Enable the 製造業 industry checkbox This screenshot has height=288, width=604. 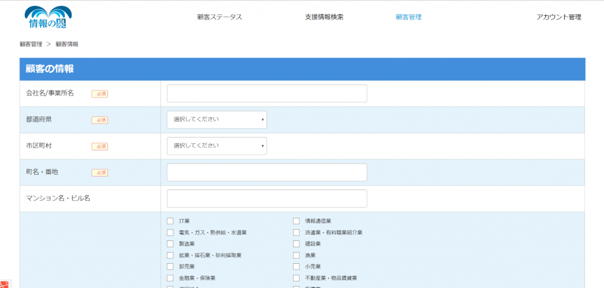pos(170,244)
